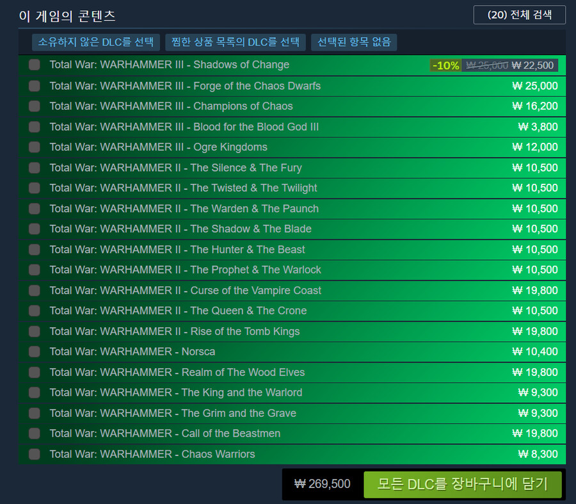Click the ₩ 3,800 price
The image size is (576, 504).
point(538,127)
